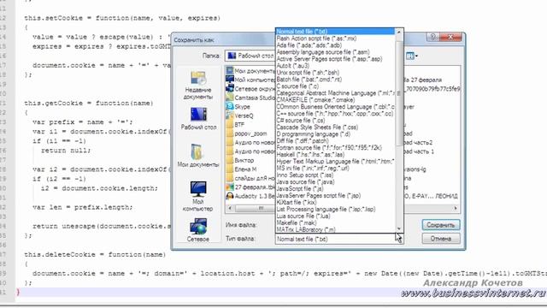This screenshot has width=547, height=308.
Task: Select Camtasia Studio shortcut in file list
Action: (250, 98)
